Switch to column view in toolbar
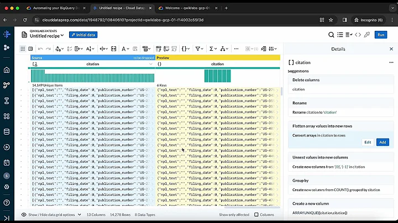 coord(30,49)
